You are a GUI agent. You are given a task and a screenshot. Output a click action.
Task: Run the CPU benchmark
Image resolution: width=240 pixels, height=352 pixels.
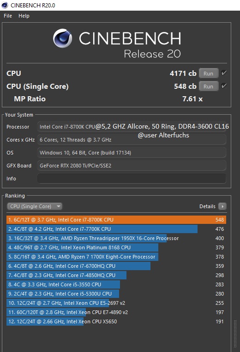(x=209, y=73)
